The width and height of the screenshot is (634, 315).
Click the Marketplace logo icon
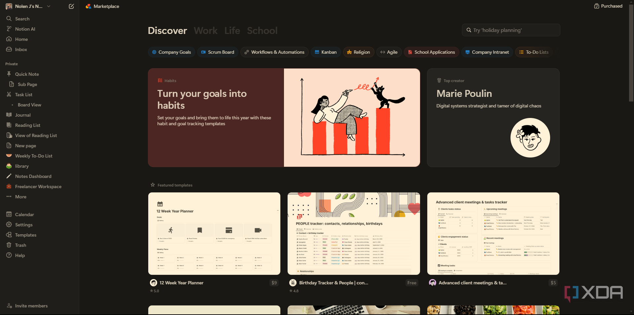(x=88, y=6)
